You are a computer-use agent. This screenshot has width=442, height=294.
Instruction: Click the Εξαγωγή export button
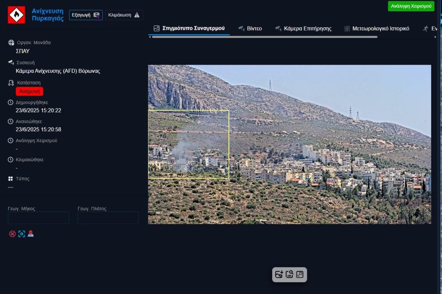(x=85, y=15)
